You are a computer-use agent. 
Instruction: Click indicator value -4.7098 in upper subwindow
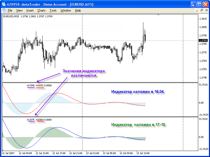tap(30, 86)
